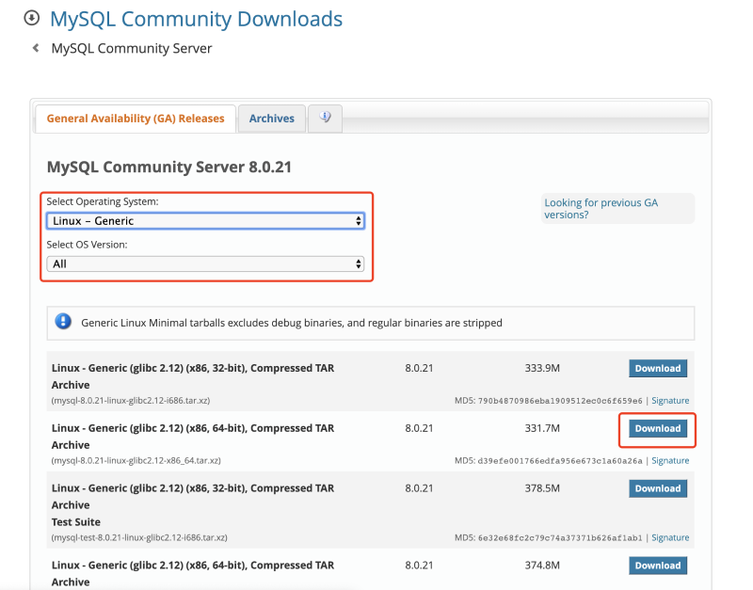The height and width of the screenshot is (590, 753).
Task: Click the 374.8M file size value
Action: pyautogui.click(x=542, y=566)
